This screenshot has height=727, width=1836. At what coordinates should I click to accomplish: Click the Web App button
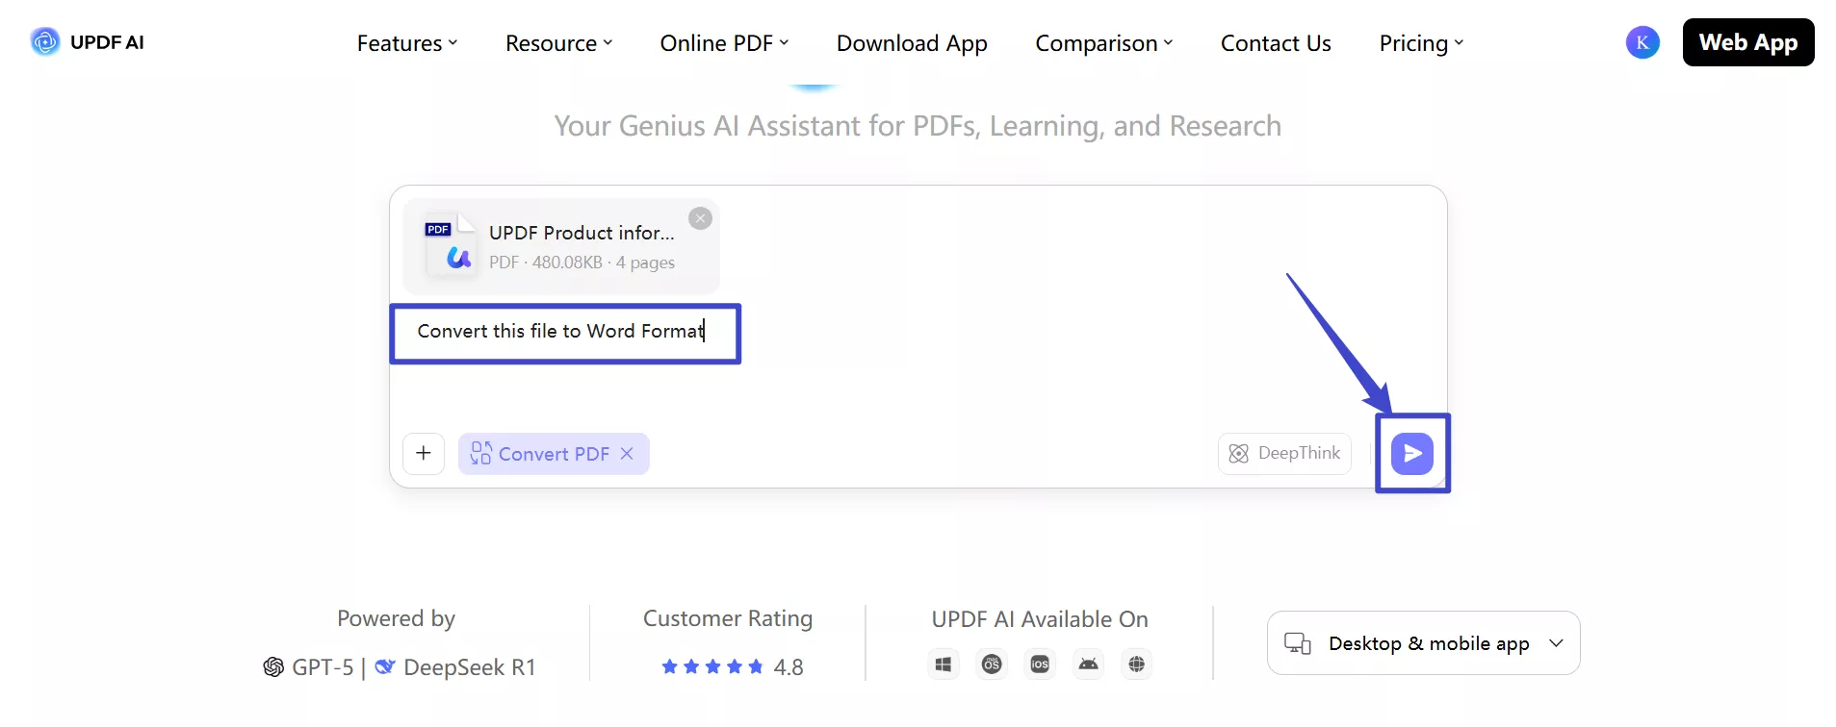click(x=1748, y=42)
